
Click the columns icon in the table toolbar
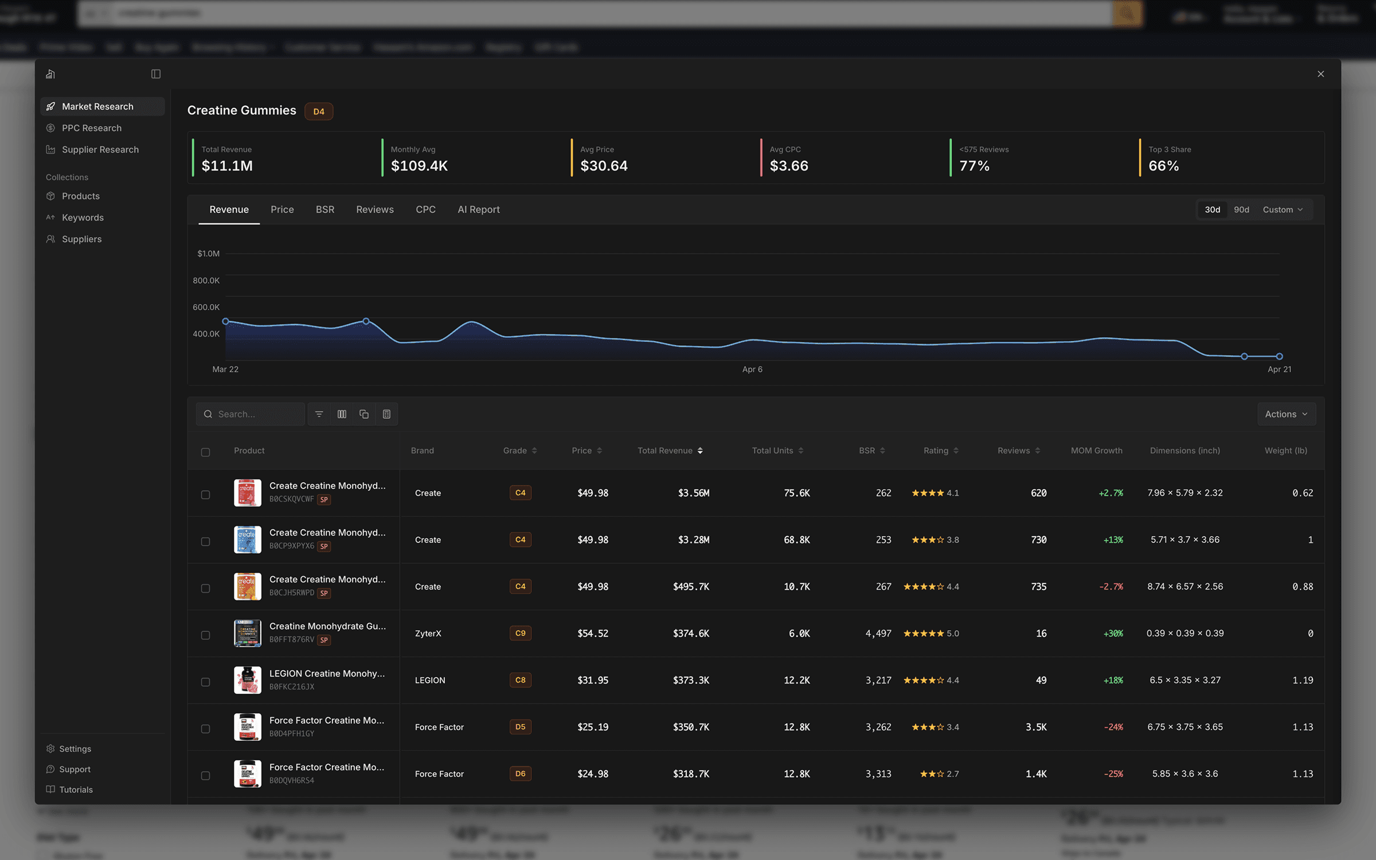(x=342, y=414)
